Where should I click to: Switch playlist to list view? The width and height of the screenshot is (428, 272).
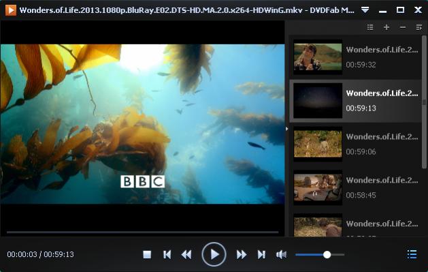pos(370,27)
